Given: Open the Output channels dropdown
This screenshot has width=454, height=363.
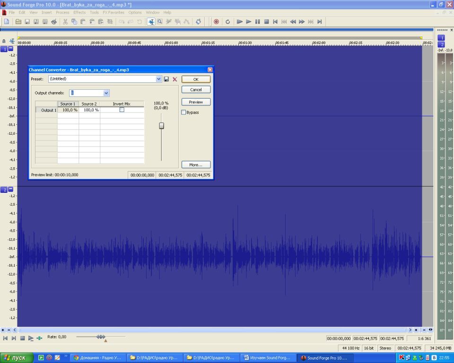Looking at the screenshot, I should pos(106,93).
